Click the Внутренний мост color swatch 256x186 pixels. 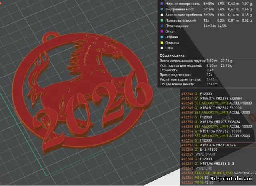[162, 9]
